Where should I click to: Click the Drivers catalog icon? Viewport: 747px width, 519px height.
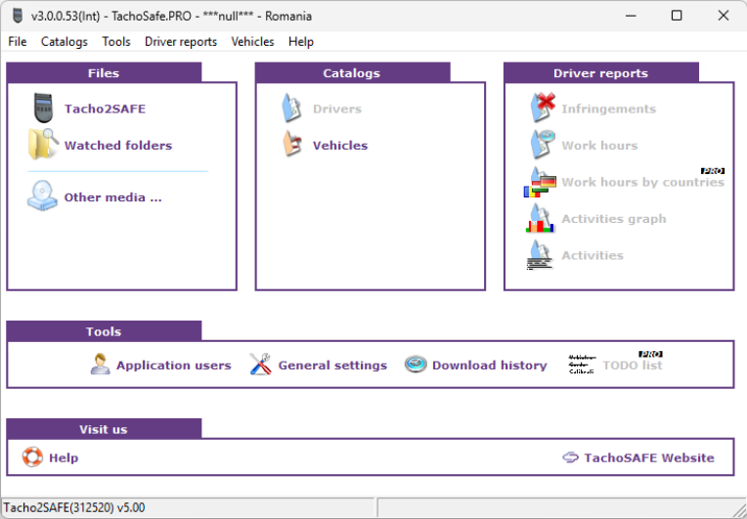click(x=291, y=108)
